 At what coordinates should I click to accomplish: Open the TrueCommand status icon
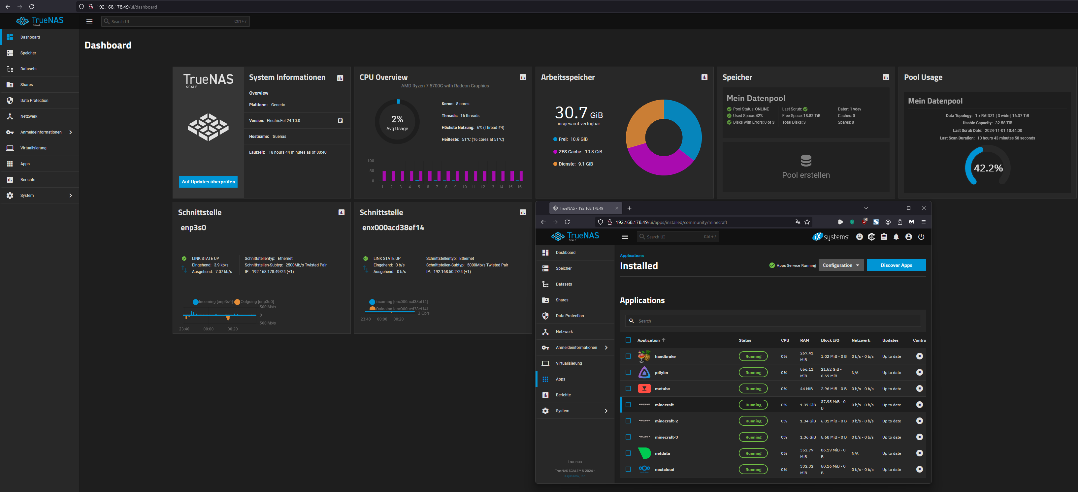point(871,237)
